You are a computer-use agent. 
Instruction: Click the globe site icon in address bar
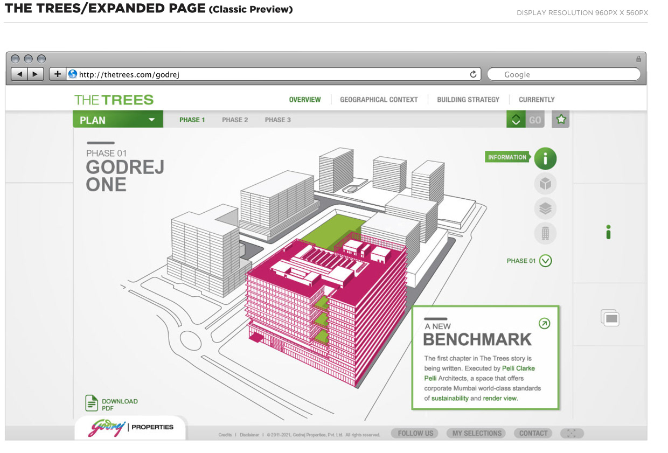[x=73, y=74]
